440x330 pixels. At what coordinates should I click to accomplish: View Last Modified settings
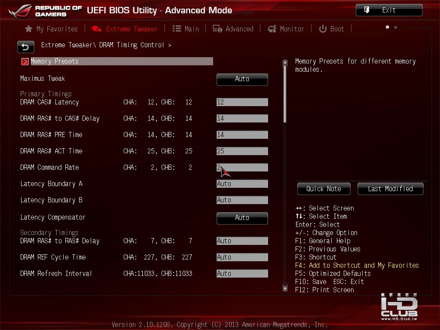click(x=390, y=189)
